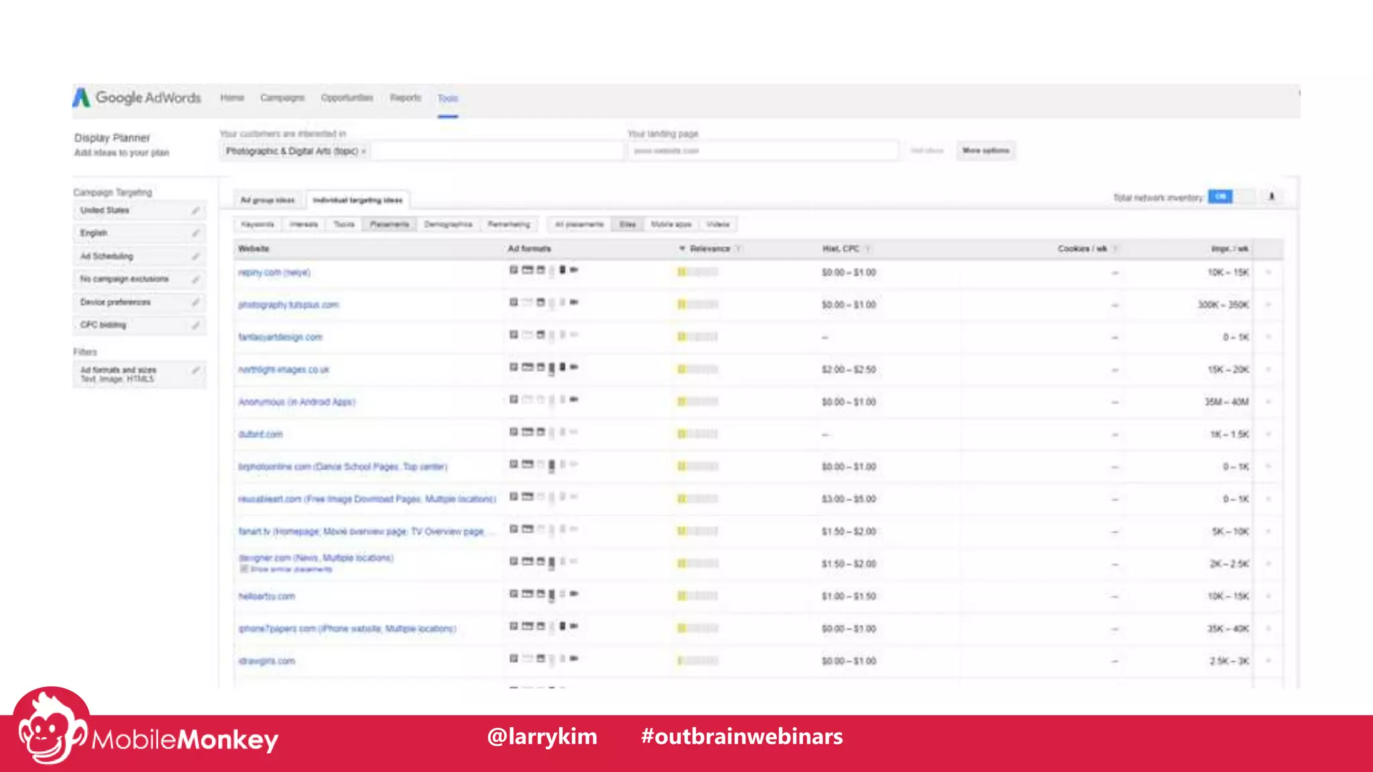The height and width of the screenshot is (772, 1373).
Task: Edit the United States location targeting pencil
Action: 195,210
